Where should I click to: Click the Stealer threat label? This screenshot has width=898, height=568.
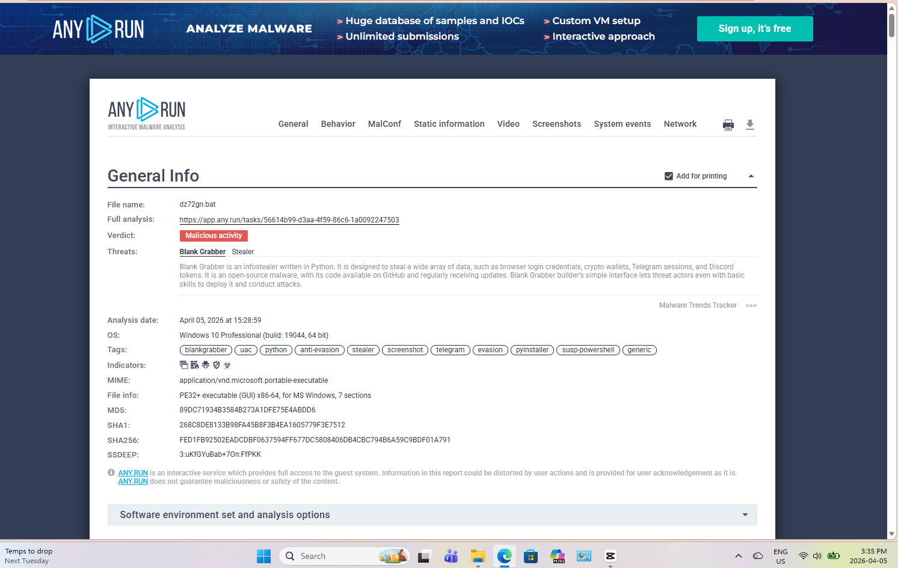pos(243,252)
